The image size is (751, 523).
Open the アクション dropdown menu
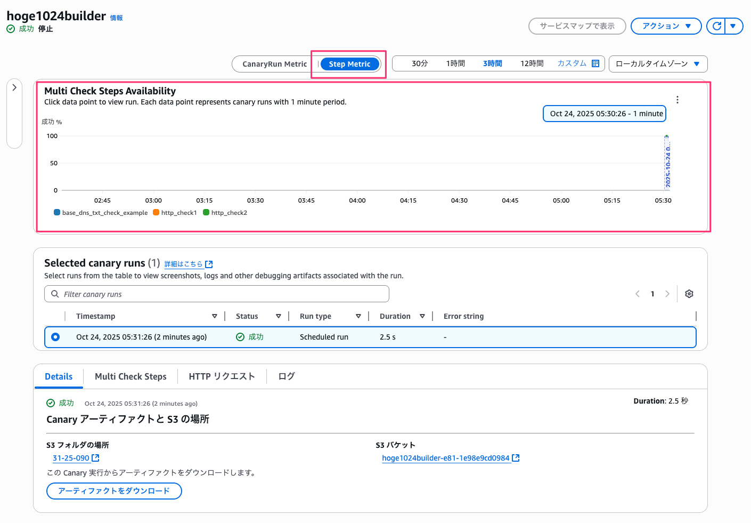click(666, 26)
